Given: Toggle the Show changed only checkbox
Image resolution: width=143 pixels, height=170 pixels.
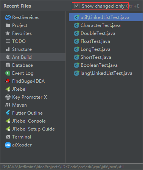Looking at the screenshot, I should (77, 6).
